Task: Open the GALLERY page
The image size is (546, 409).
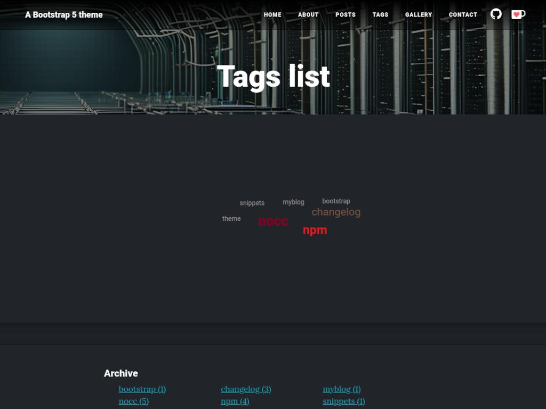Action: (419, 15)
